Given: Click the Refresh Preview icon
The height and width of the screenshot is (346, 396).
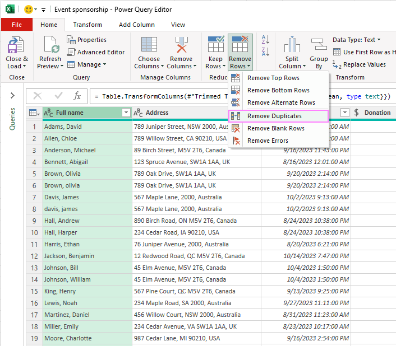Looking at the screenshot, I should pos(52,45).
